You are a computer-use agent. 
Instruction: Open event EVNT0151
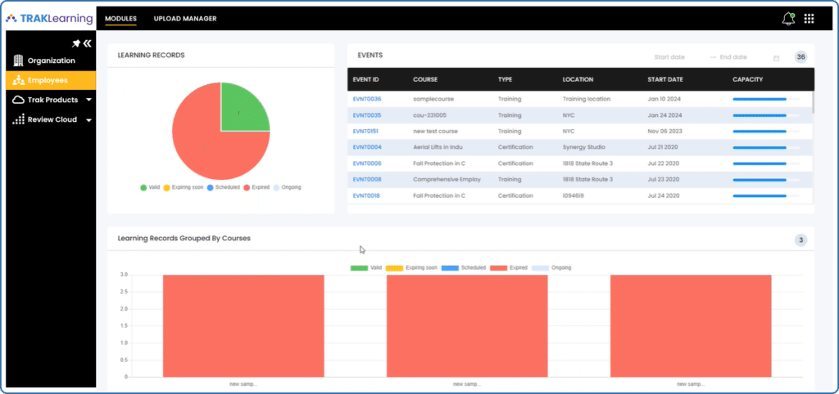[366, 132]
